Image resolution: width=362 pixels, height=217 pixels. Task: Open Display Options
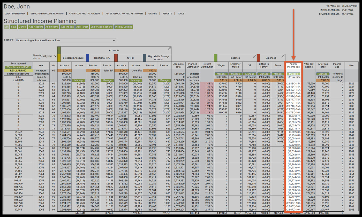coord(124,27)
